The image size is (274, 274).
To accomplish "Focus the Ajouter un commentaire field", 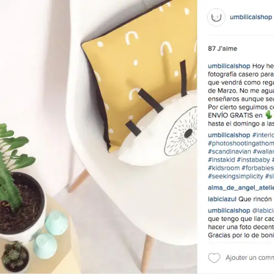I will click(x=250, y=258).
